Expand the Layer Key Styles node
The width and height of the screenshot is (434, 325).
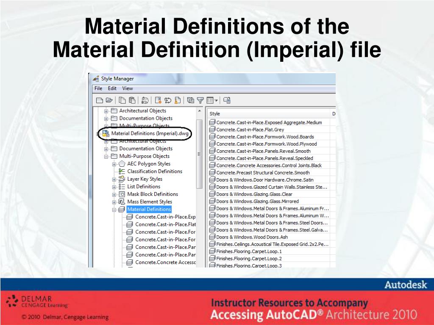click(114, 179)
